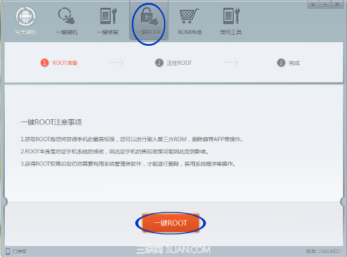Select the 一键刷机 flash icon

click(67, 21)
